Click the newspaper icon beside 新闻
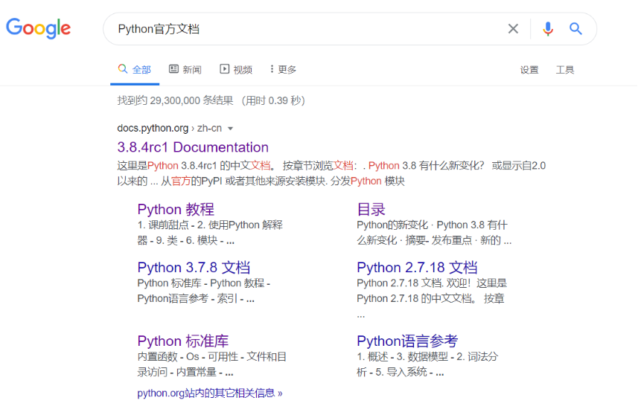Image resolution: width=638 pixels, height=415 pixels. pos(173,69)
